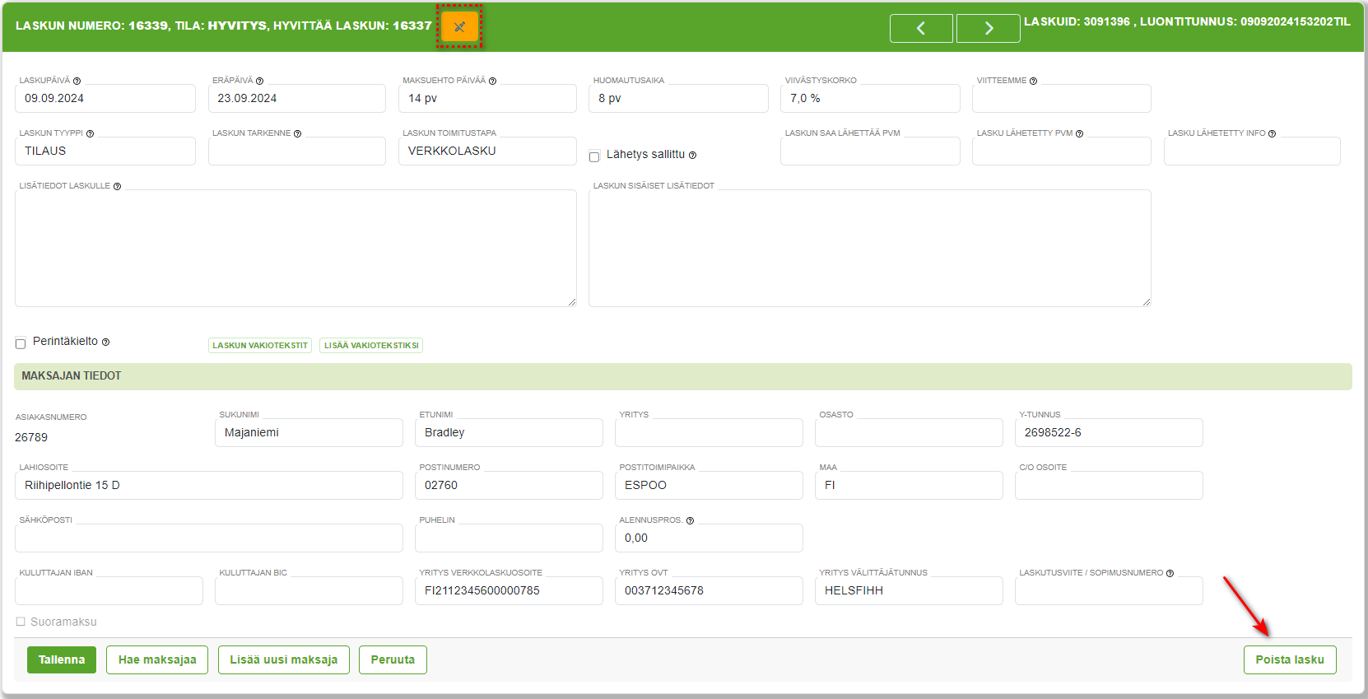This screenshot has width=1368, height=699.
Task: Toggle the Lähetys sallittu checkbox
Action: point(594,156)
